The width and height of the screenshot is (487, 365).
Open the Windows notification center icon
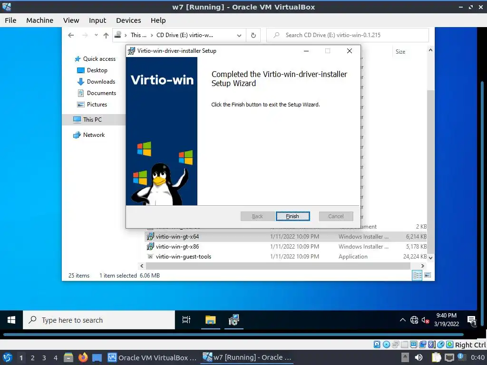click(x=471, y=320)
